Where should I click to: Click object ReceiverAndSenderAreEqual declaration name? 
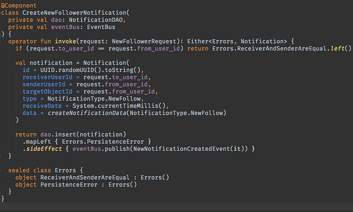(x=85, y=178)
